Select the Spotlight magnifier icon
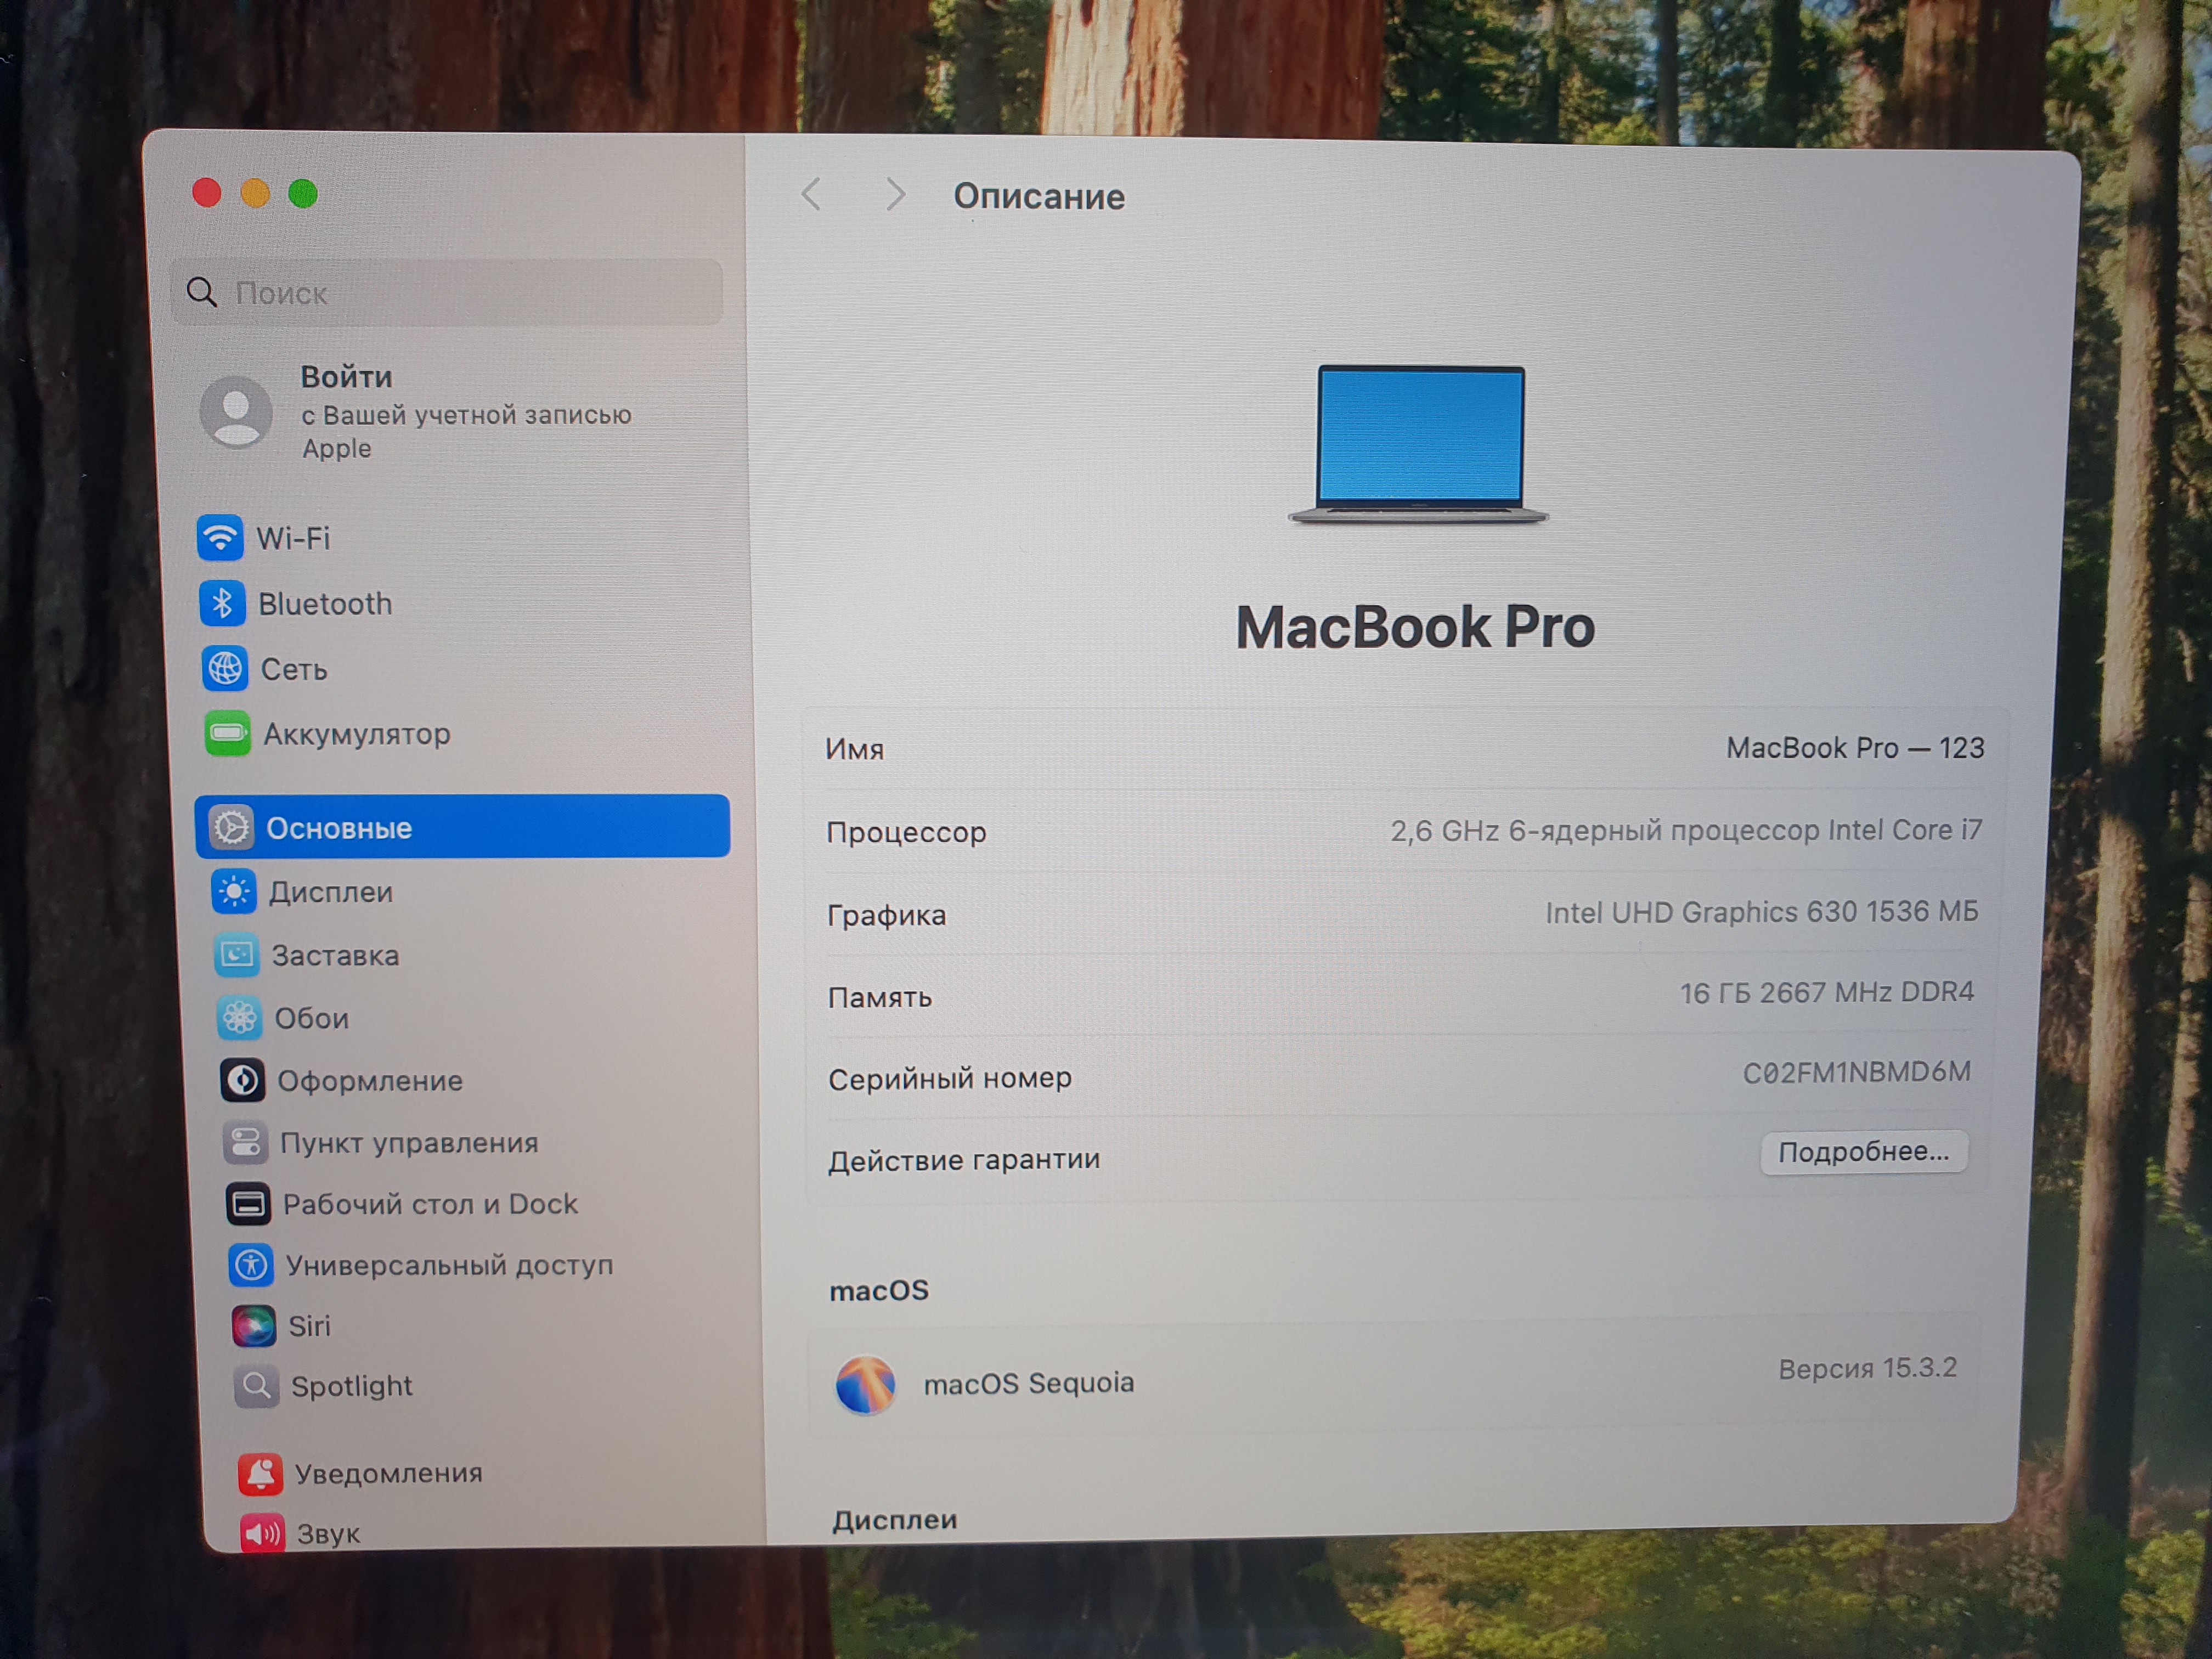 pyautogui.click(x=256, y=1385)
